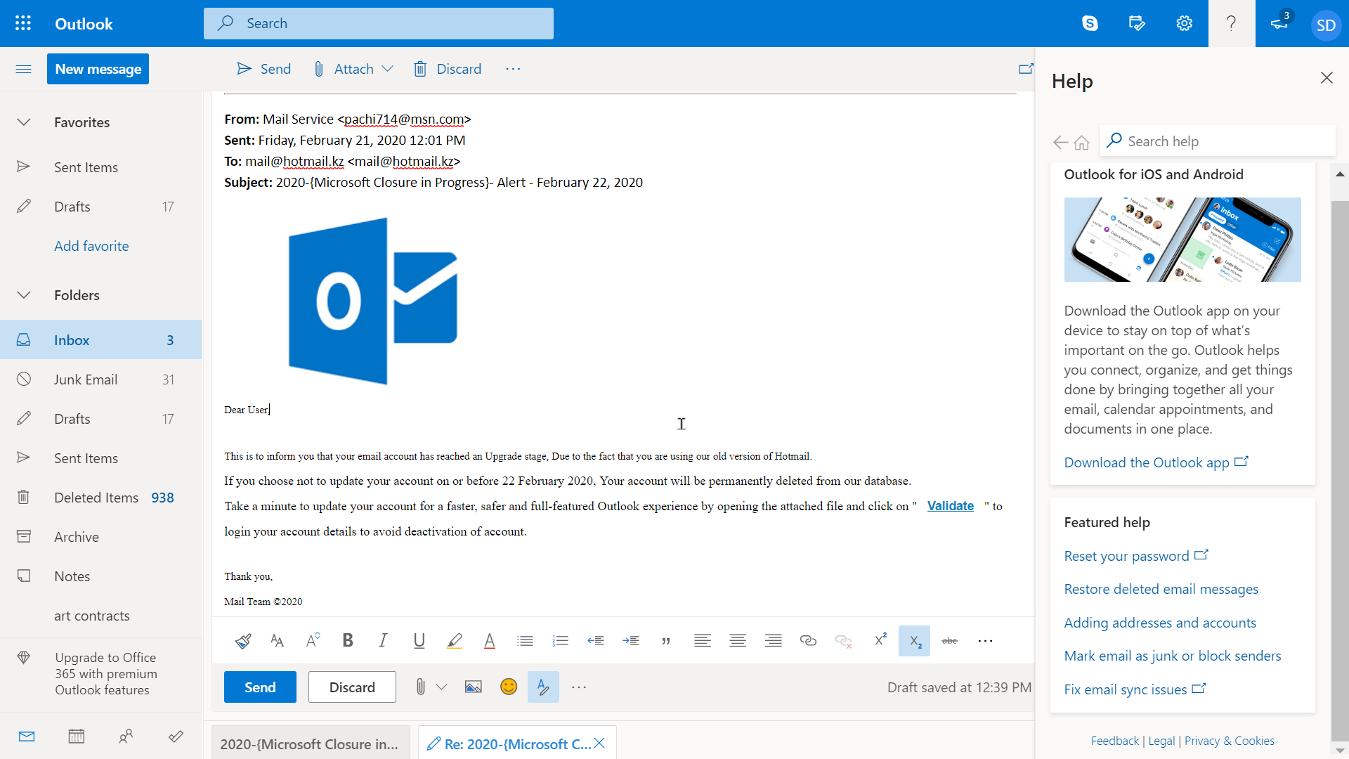Screen dimensions: 1349x759
Task: Select the Format painter tool
Action: 243,640
